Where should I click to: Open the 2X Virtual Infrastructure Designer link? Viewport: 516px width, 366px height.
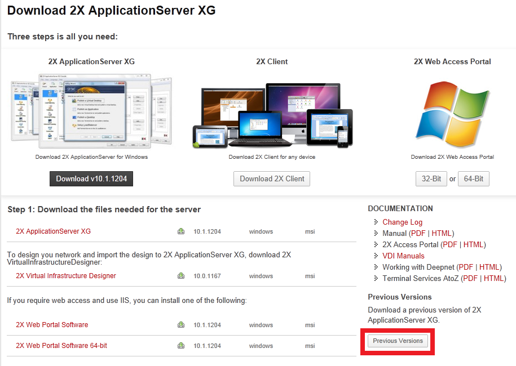tap(66, 276)
